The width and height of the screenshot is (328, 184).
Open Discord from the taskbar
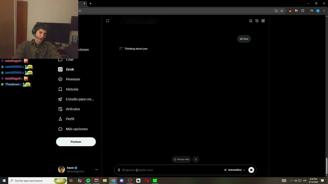coord(122,181)
